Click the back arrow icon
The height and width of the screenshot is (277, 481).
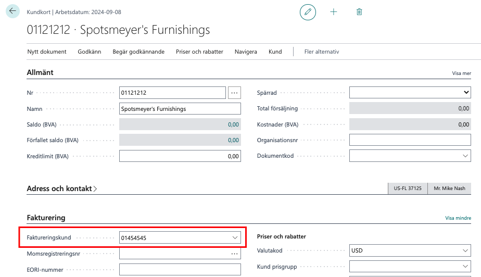[13, 11]
